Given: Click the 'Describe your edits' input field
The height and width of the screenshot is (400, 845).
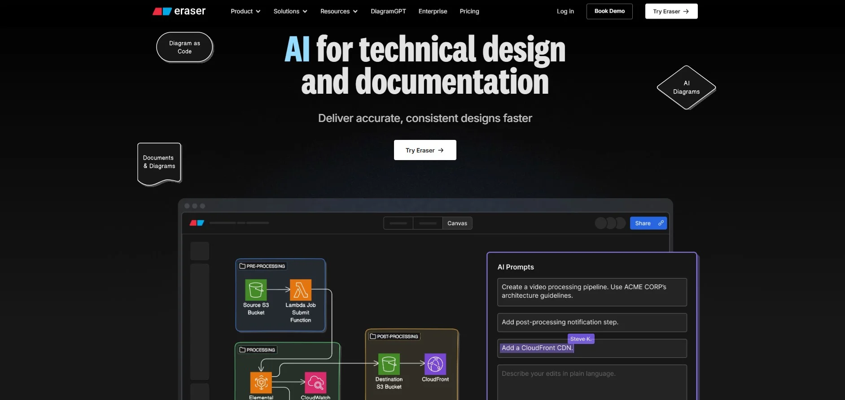Looking at the screenshot, I should pyautogui.click(x=591, y=381).
